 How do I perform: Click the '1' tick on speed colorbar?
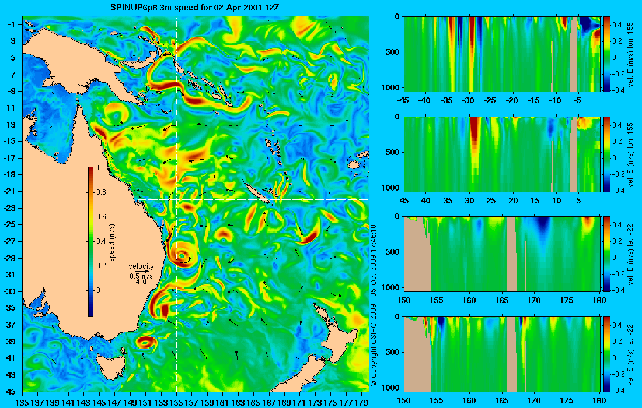pos(97,168)
